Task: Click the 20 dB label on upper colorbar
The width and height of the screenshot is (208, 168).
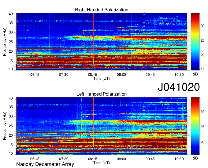Action: coord(202,55)
